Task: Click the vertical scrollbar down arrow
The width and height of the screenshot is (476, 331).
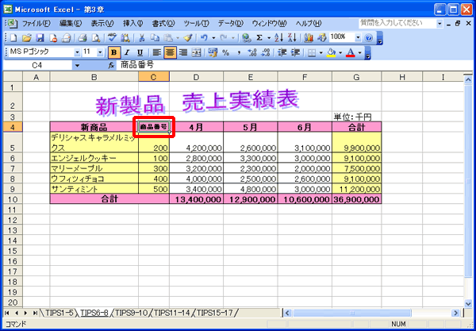Action: [468, 303]
